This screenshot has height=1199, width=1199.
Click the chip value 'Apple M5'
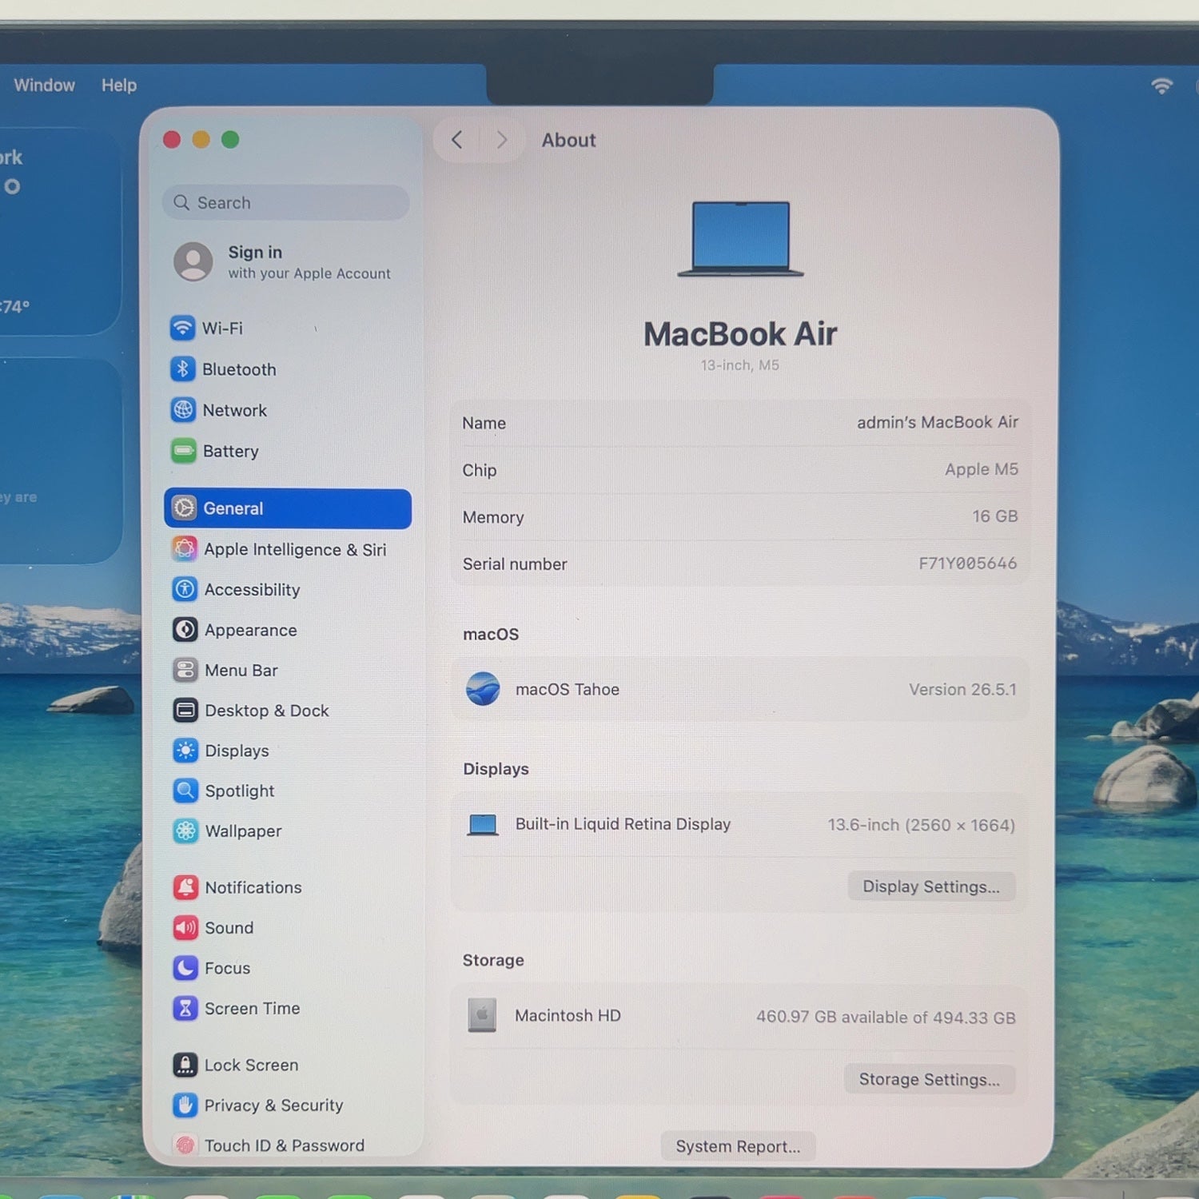click(x=982, y=469)
